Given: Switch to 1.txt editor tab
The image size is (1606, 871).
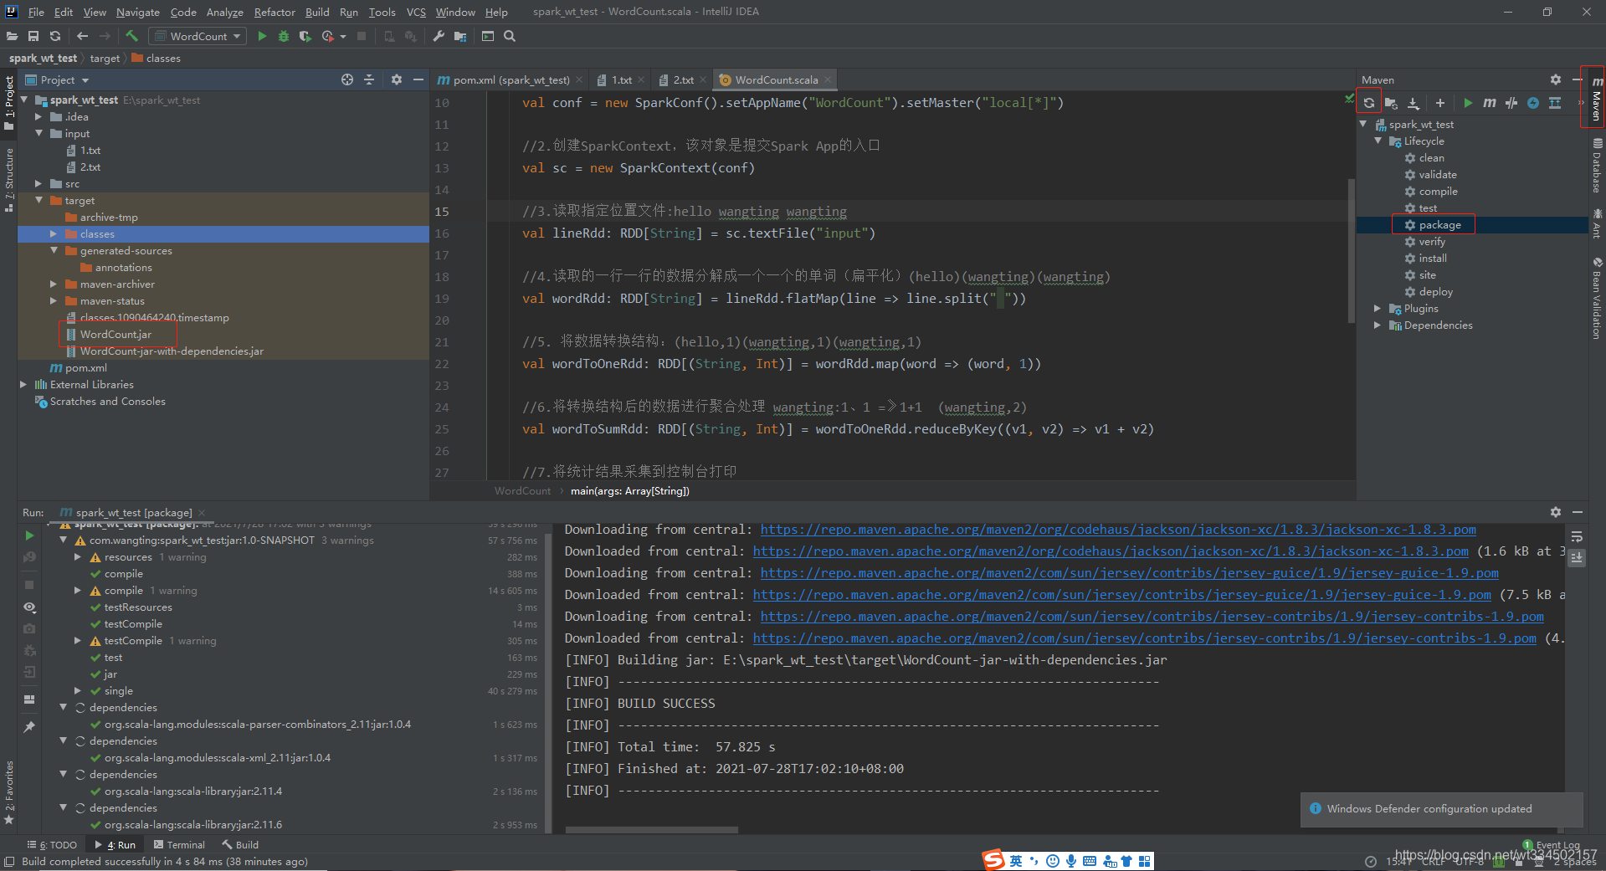Looking at the screenshot, I should [620, 79].
